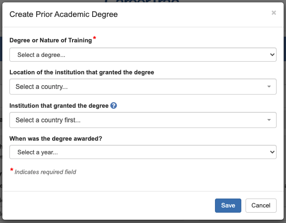The image size is (286, 223).
Task: Click the 'Institution that granted the degree' label
Action: 59,106
